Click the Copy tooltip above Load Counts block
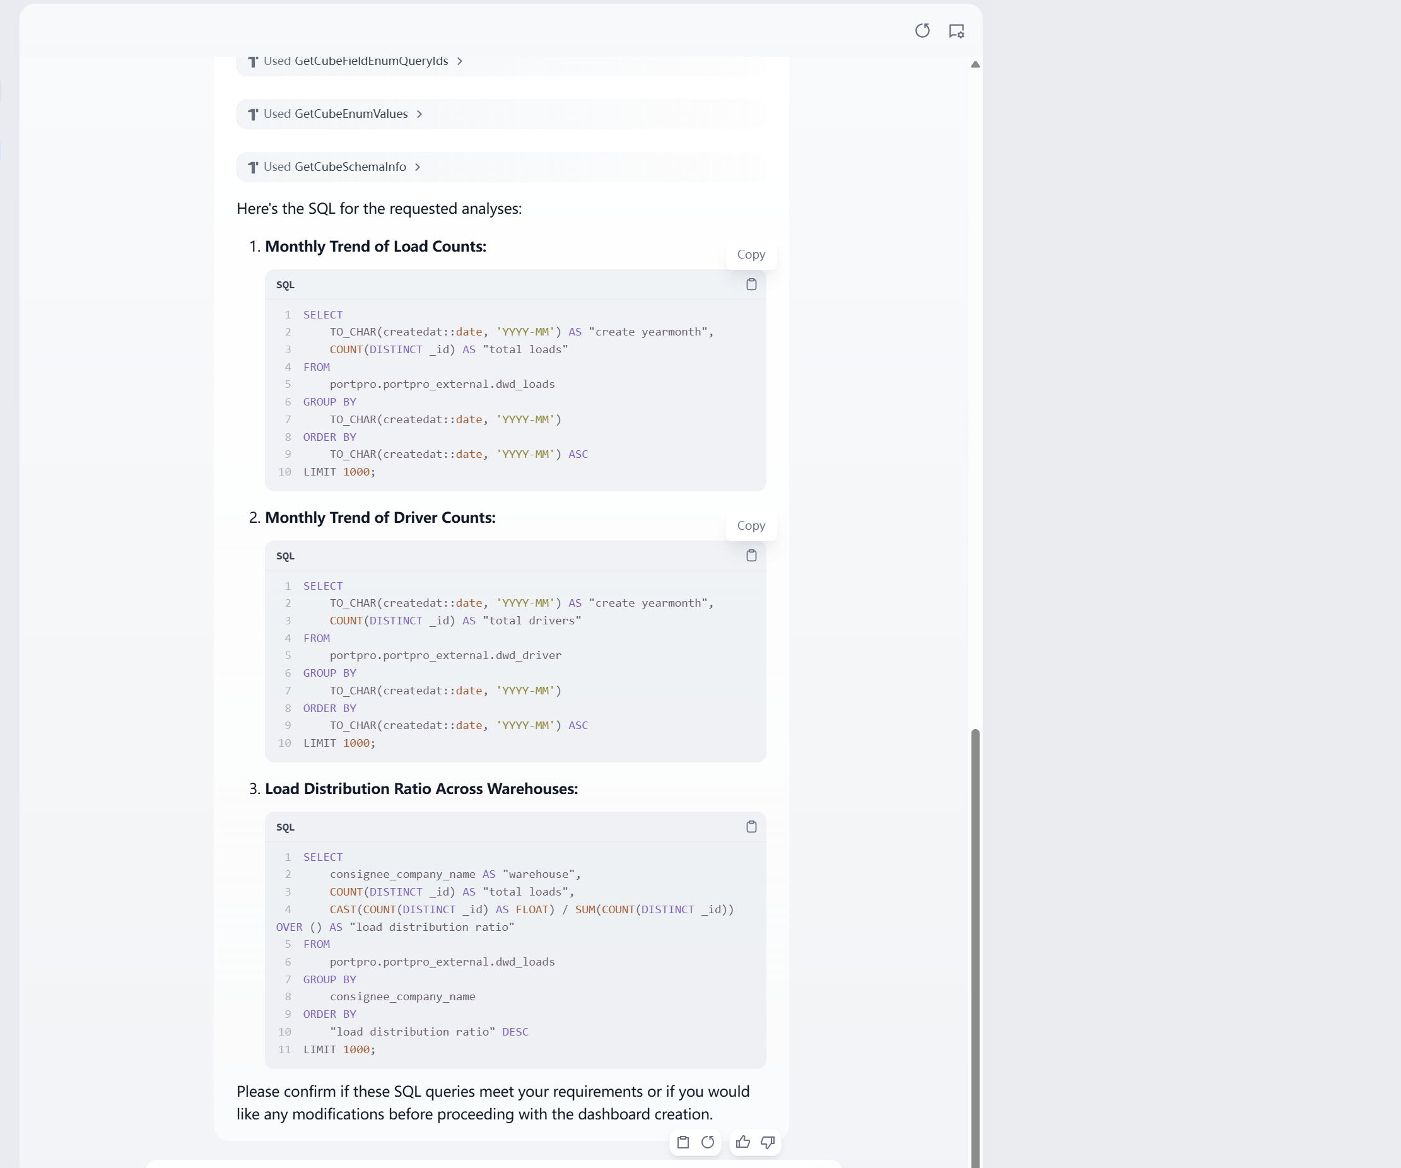Screen dimensions: 1401x1168 pyautogui.click(x=751, y=254)
